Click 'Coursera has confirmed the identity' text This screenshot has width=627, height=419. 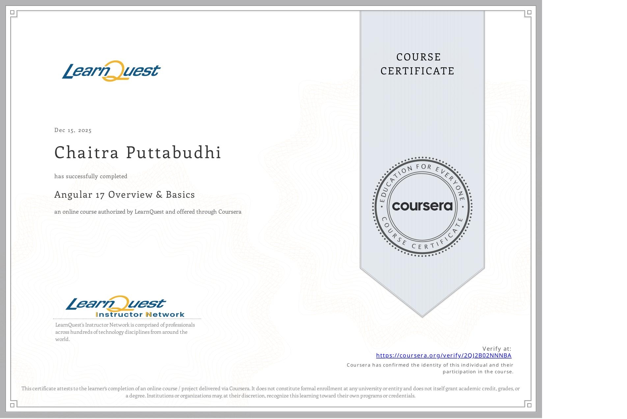pos(430,368)
